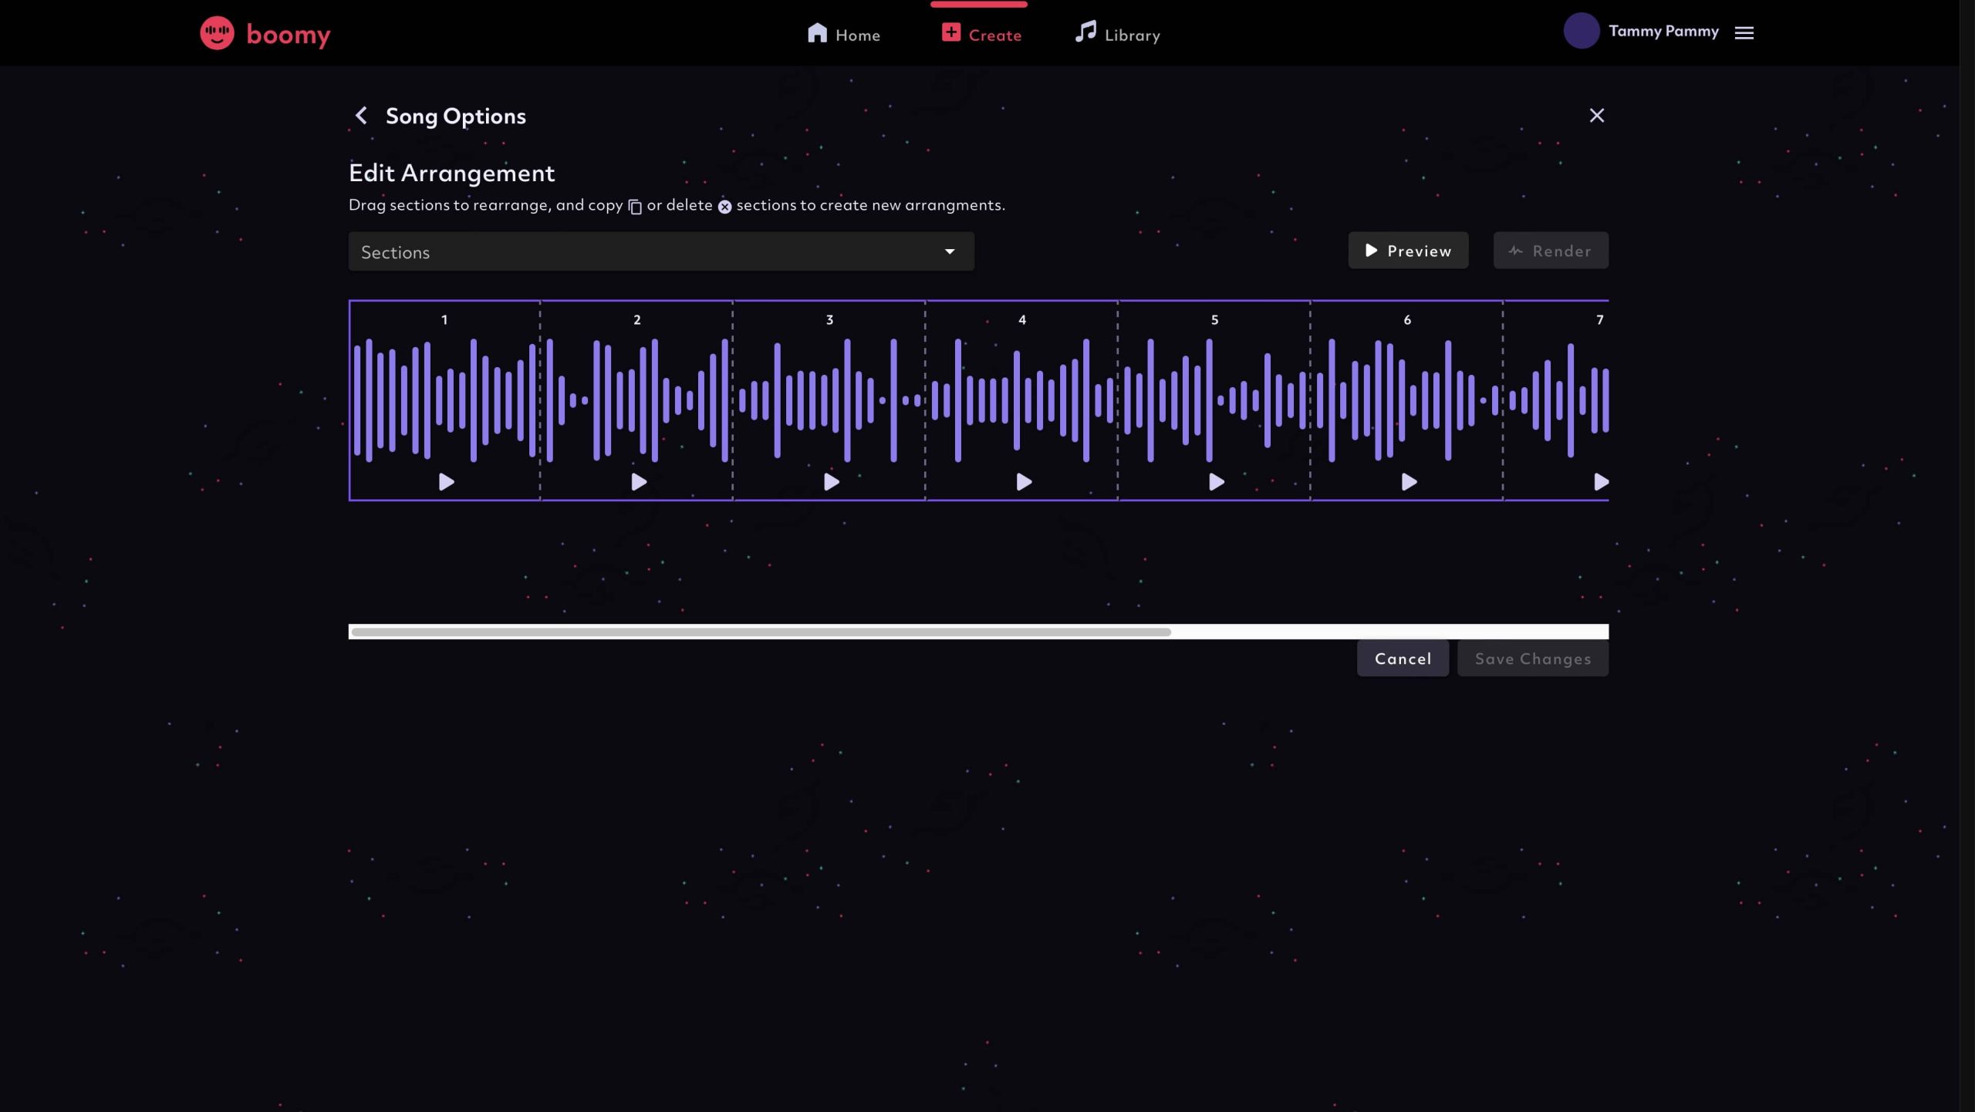Go to the Home tab
Viewport: 1975px width, 1112px height.
843,35
